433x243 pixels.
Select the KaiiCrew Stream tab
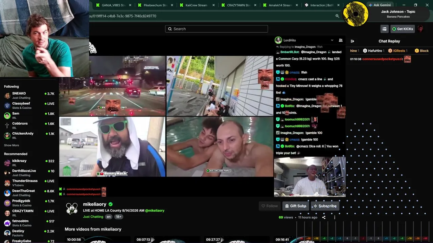point(197,5)
